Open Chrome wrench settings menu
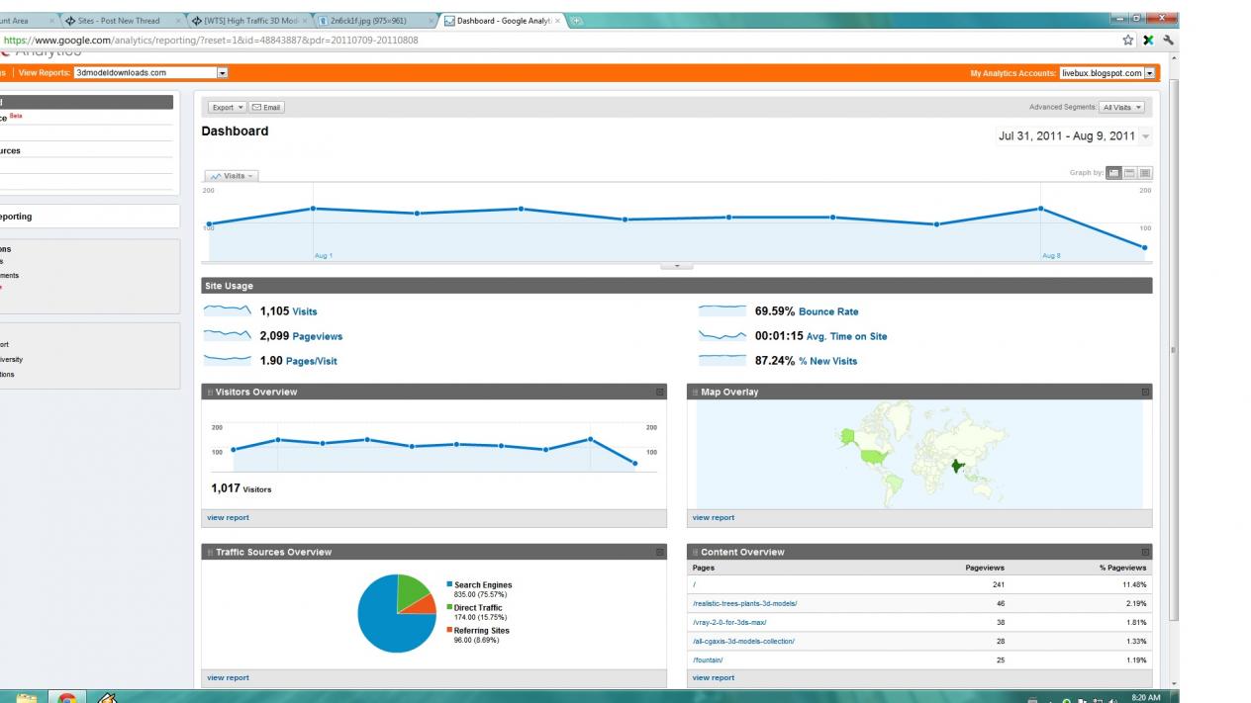Screen dimensions: 1251x703 click(1169, 41)
